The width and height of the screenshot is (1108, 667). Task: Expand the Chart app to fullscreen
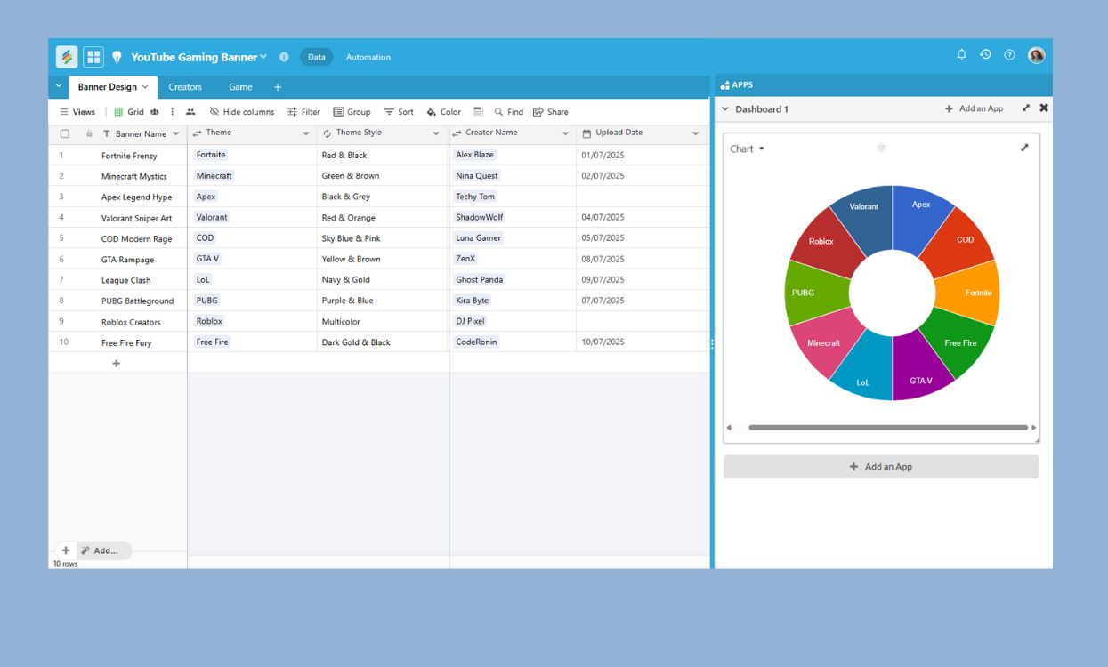pyautogui.click(x=1024, y=148)
